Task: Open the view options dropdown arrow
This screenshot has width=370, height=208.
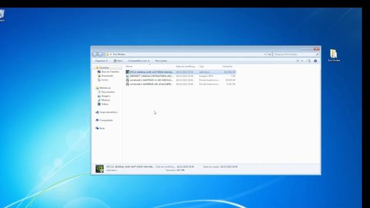Action: tap(302, 61)
